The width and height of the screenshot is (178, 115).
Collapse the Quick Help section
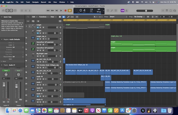point(2,17)
